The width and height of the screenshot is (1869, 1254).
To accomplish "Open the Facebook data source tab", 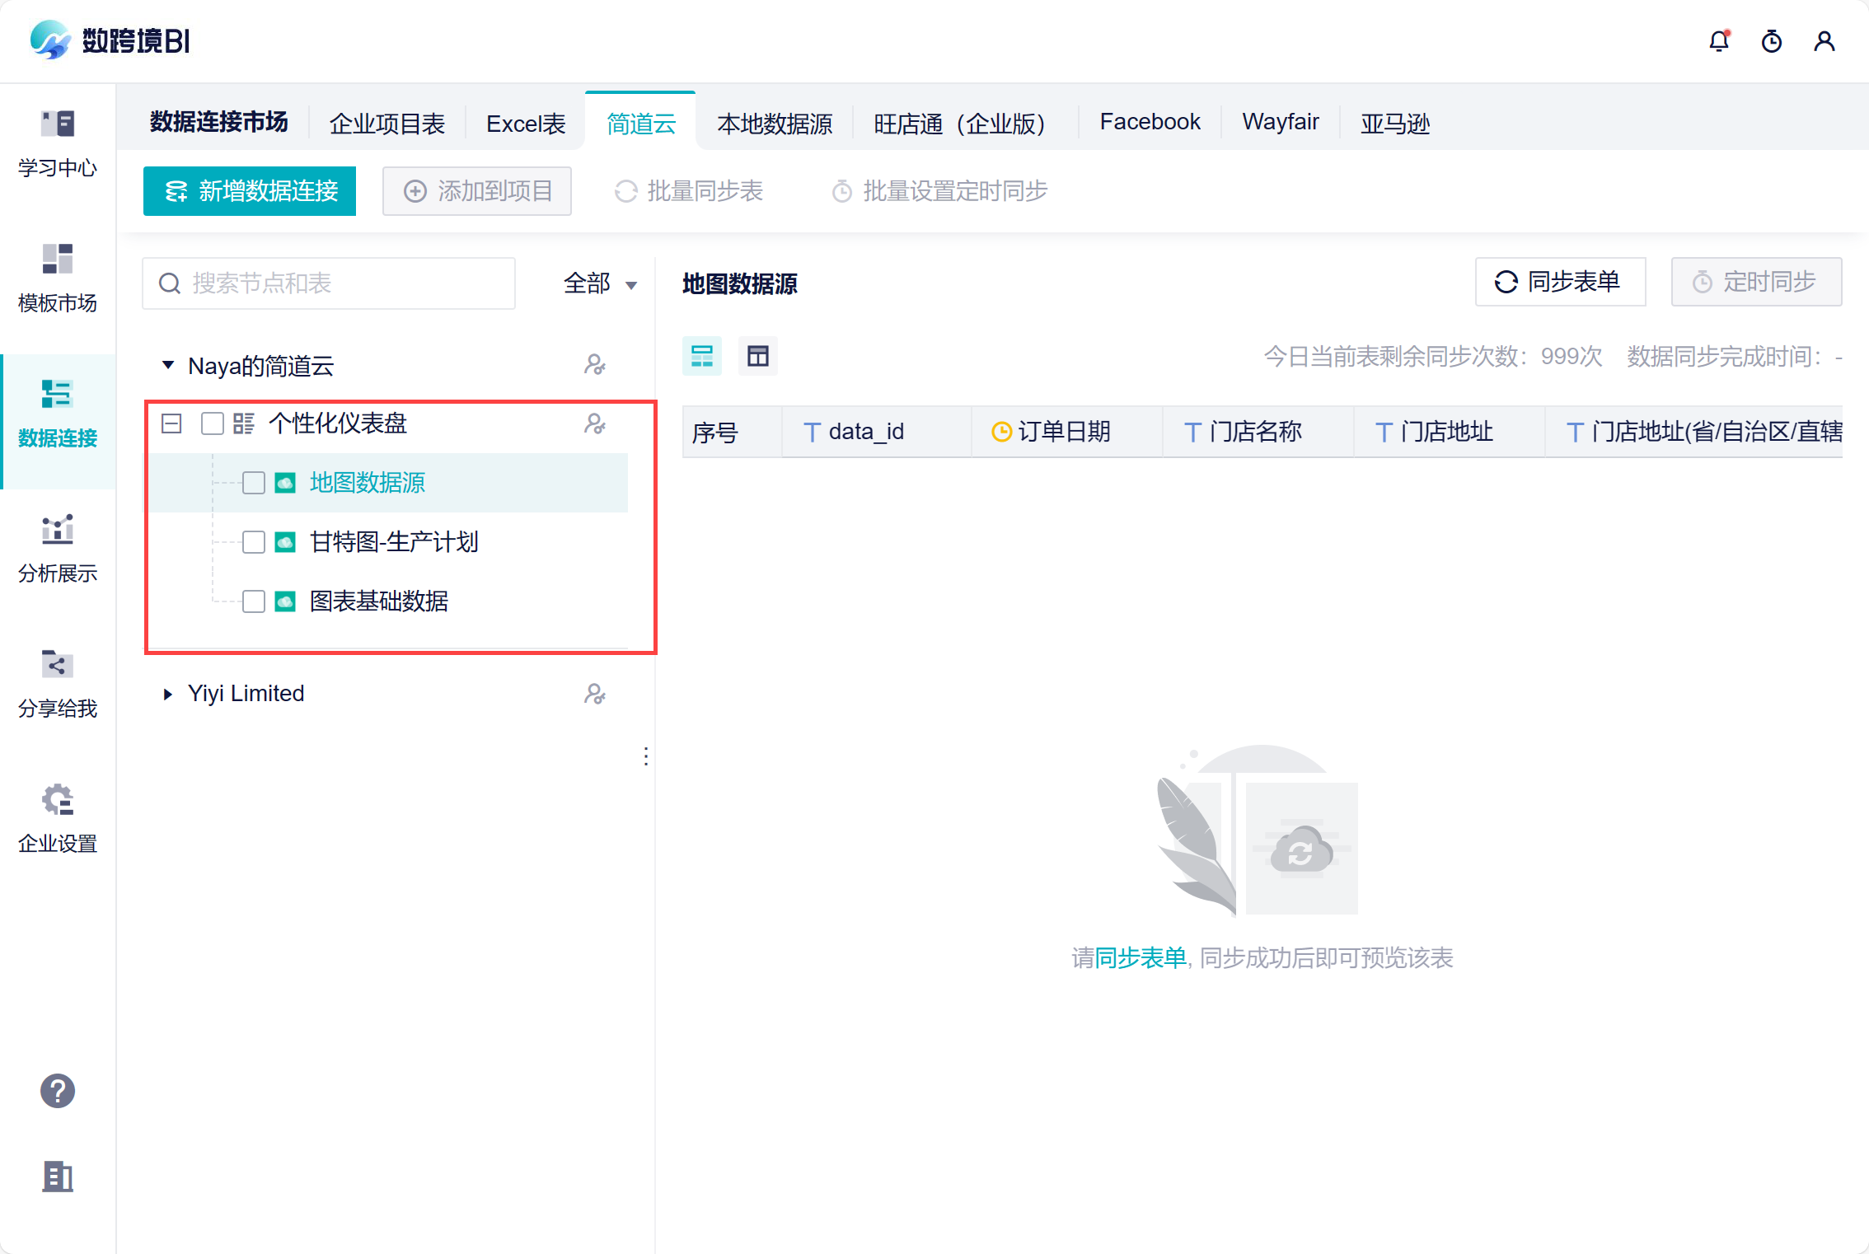I will point(1150,122).
